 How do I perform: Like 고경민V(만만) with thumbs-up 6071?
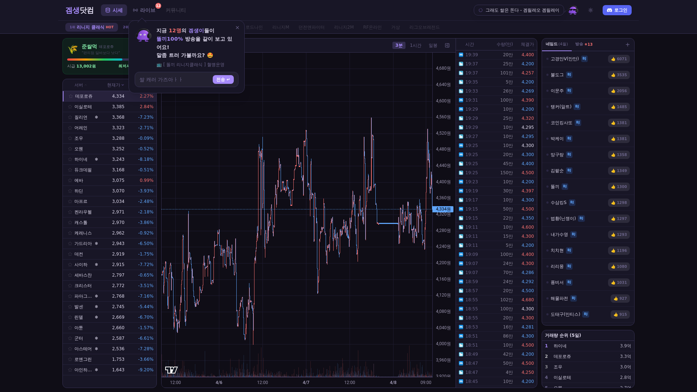click(619, 59)
